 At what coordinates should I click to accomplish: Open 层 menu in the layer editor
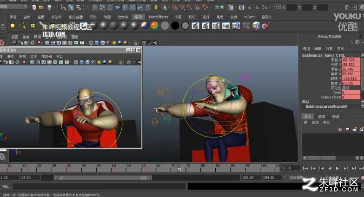[305, 122]
